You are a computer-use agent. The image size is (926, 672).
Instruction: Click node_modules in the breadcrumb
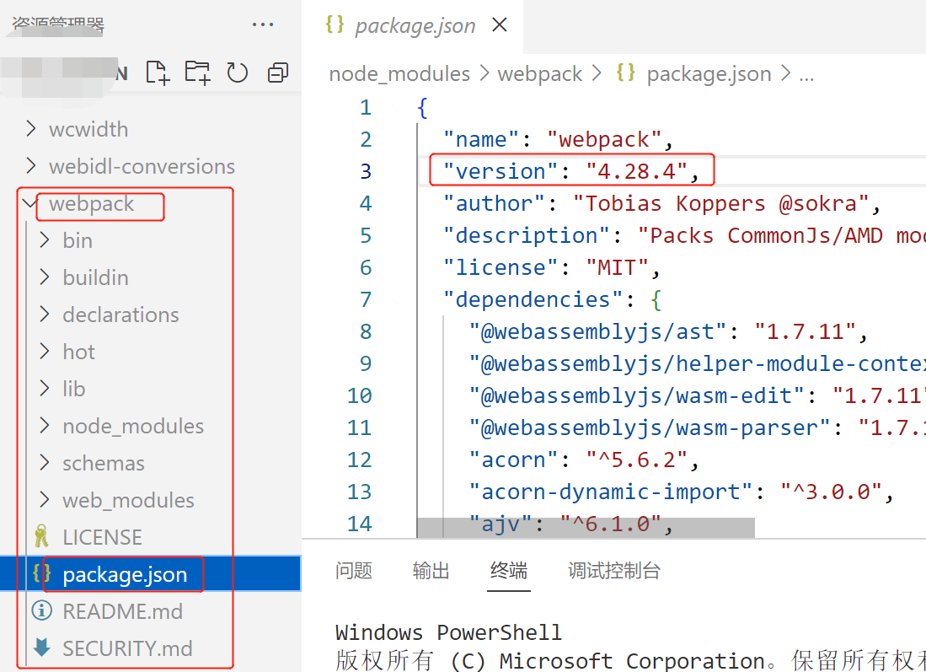(399, 74)
